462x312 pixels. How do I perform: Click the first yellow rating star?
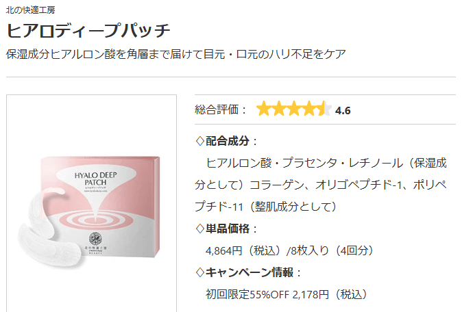point(264,109)
